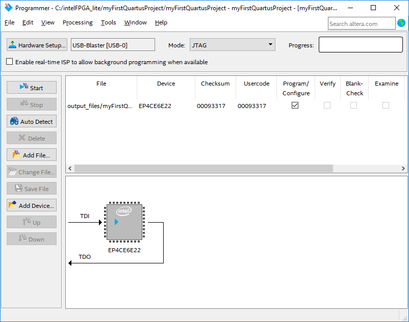Open the Tools menu
Viewport: 409px width, 322px height.
click(x=109, y=22)
